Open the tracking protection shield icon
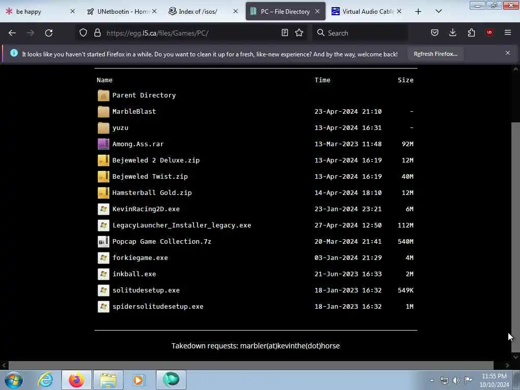This screenshot has width=520, height=390. pyautogui.click(x=83, y=32)
